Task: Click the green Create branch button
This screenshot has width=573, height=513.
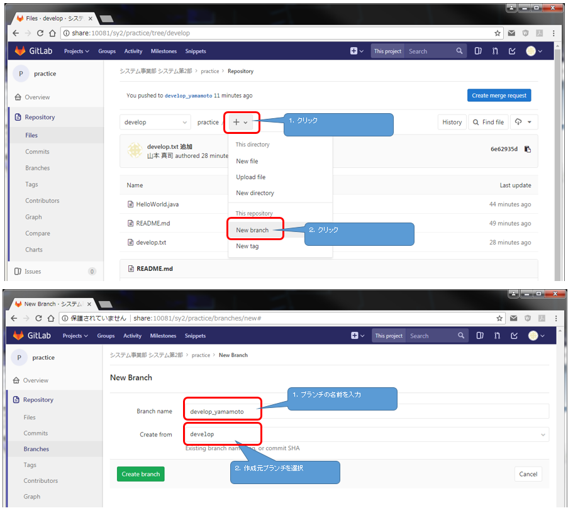Action: tap(141, 474)
